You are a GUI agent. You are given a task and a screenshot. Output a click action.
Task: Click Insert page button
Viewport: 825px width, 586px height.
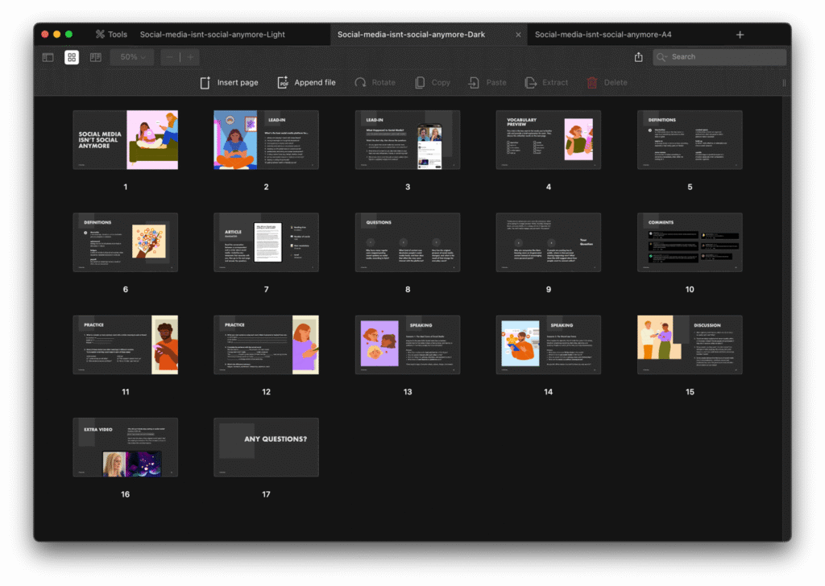tap(229, 83)
